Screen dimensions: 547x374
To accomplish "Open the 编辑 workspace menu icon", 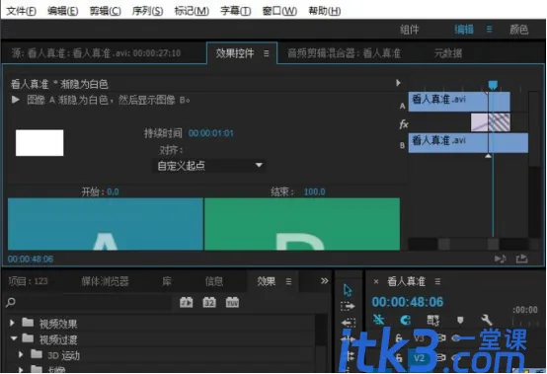I will tap(490, 30).
